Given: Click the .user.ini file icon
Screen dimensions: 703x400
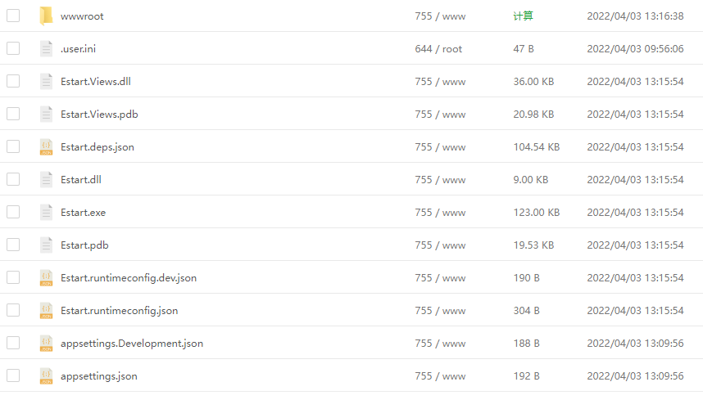Looking at the screenshot, I should point(46,48).
